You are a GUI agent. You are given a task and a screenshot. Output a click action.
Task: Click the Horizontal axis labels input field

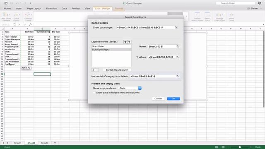click(153, 76)
